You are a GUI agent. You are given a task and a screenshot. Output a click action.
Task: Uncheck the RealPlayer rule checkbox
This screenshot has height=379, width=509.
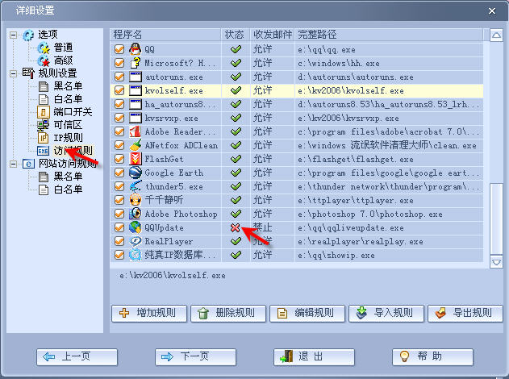coord(119,241)
